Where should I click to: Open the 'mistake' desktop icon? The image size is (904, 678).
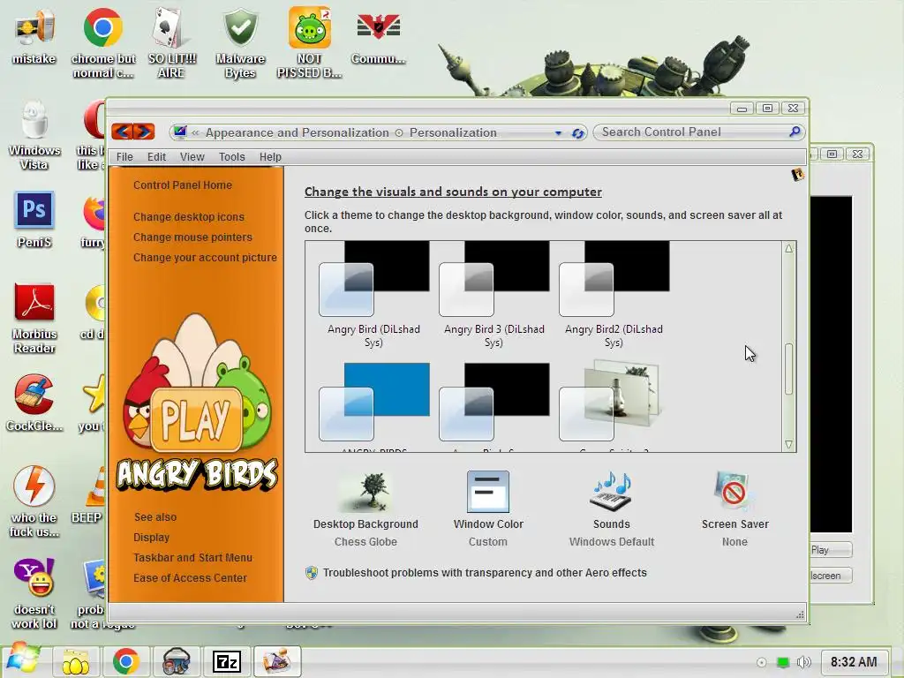pyautogui.click(x=34, y=35)
